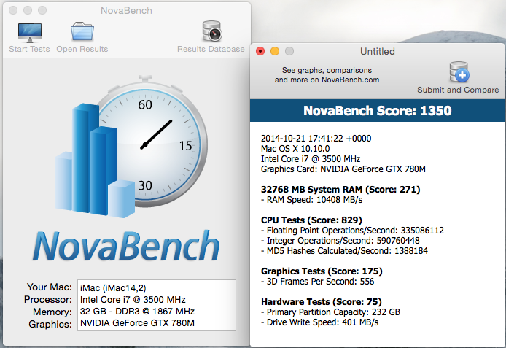Click 'Drive Write Speed: 401 MB/s' line
Viewport: 506px width, 348px height.
pos(319,322)
